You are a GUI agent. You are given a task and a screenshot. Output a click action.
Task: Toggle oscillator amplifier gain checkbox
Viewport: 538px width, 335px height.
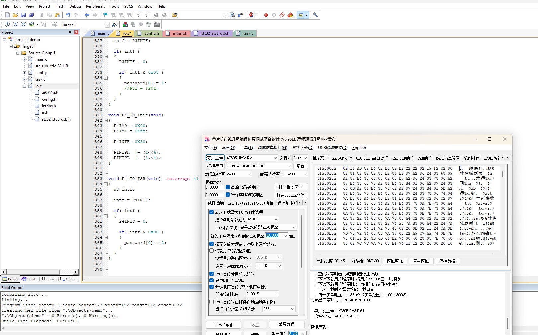pos(211,244)
